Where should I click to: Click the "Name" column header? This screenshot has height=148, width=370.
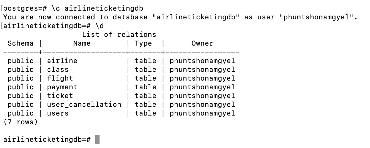(x=82, y=43)
